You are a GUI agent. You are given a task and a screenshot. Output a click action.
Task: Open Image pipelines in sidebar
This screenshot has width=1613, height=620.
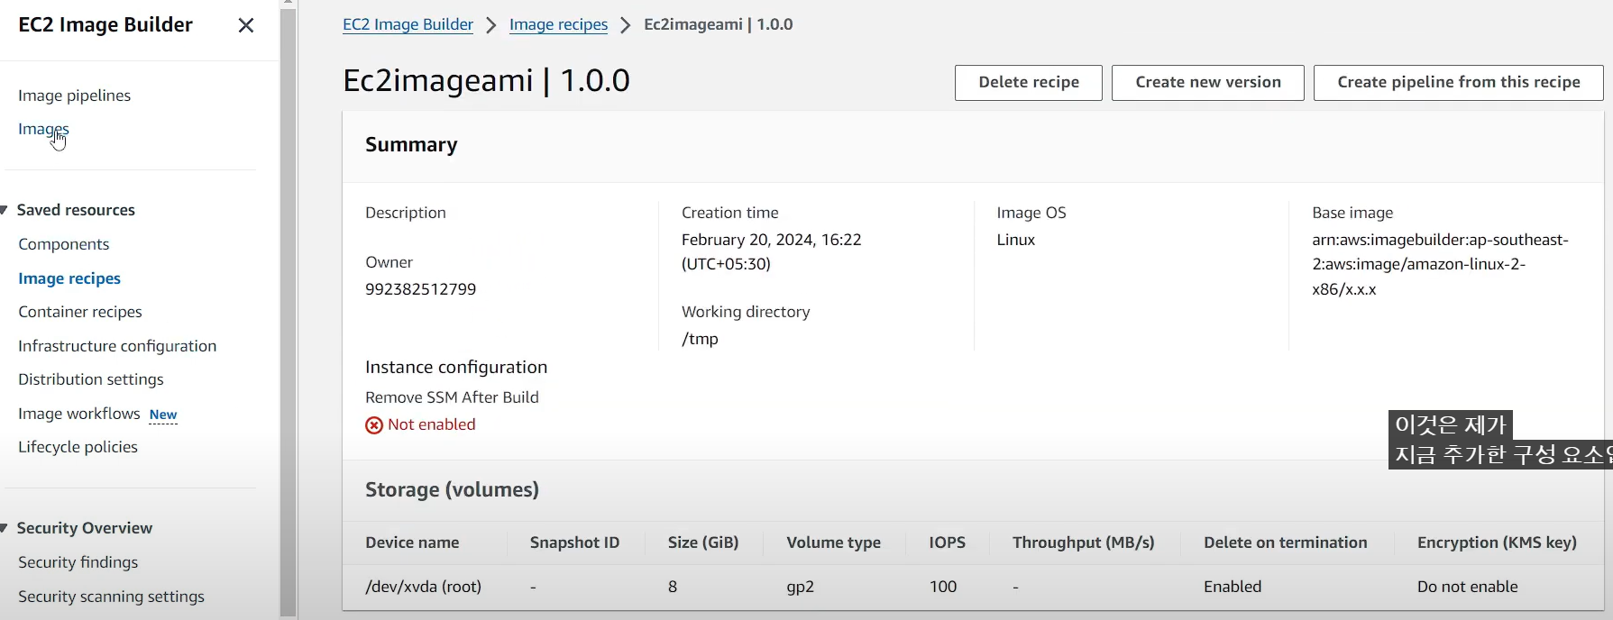pos(74,96)
